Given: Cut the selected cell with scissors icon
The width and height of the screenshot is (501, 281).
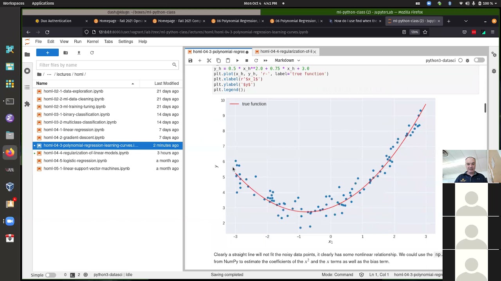Looking at the screenshot, I should 209,60.
